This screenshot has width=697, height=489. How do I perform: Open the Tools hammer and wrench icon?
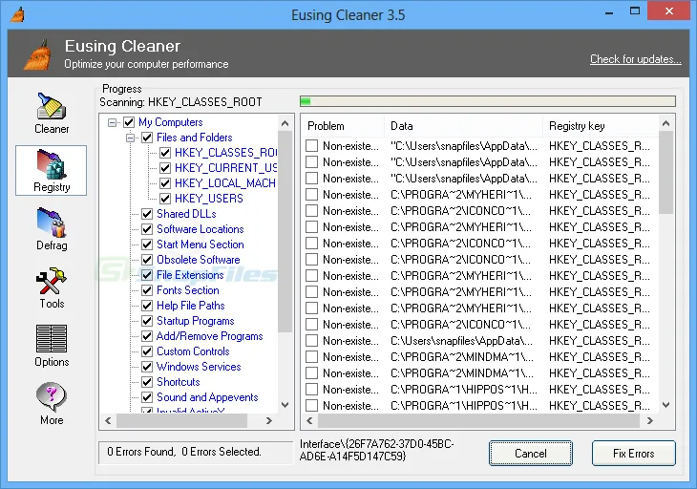point(52,281)
